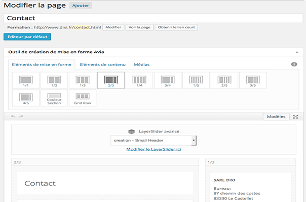Image resolution: width=306 pixels, height=202 pixels.
Task: Switch to Eléments de contenu tab
Action: pos(102,64)
